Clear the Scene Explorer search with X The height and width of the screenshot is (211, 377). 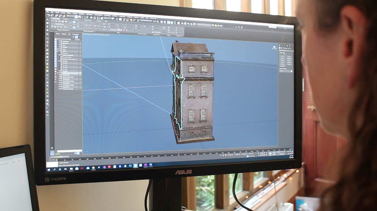74,37
